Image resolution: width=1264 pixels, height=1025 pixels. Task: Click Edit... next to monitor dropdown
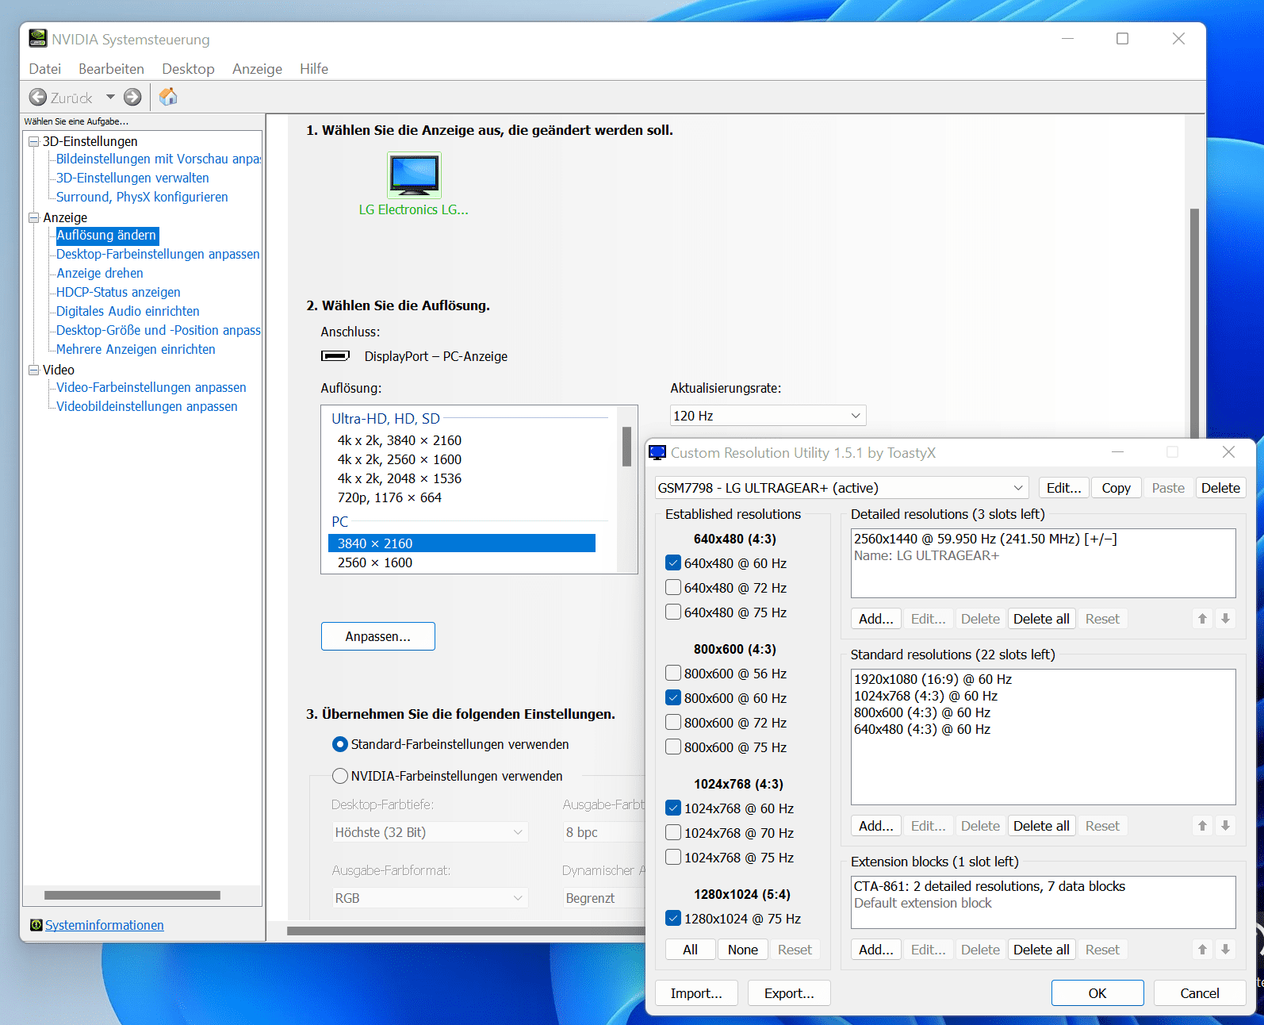coord(1064,488)
